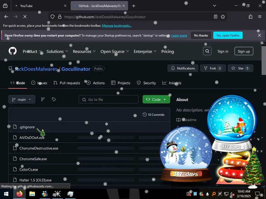This screenshot has width=266, height=199.
Task: Open Firefox View icon left of tabs
Action: 5,6
